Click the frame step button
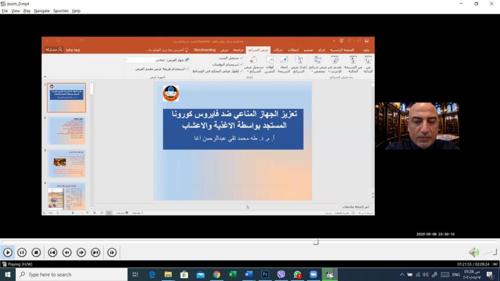Image resolution: width=500 pixels, height=281 pixels. (112, 252)
